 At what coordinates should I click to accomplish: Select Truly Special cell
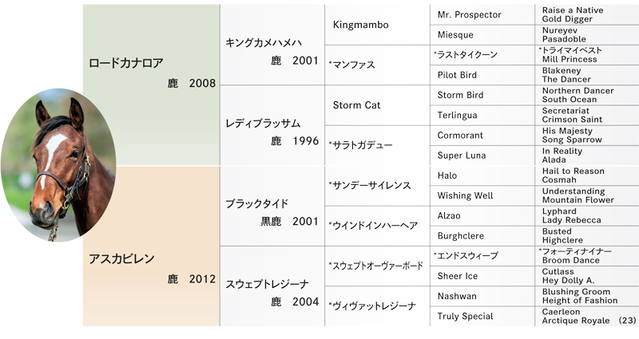pyautogui.click(x=482, y=316)
